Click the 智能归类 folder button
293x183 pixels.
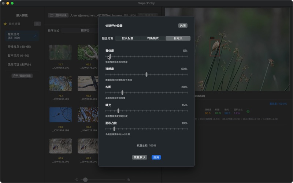(22, 76)
